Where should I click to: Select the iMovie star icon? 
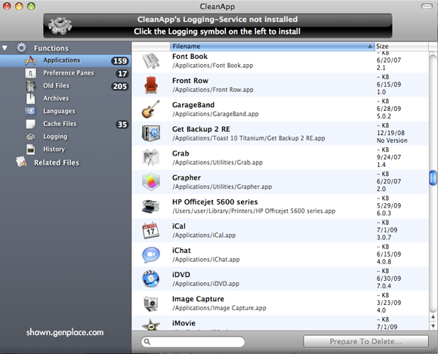click(151, 325)
